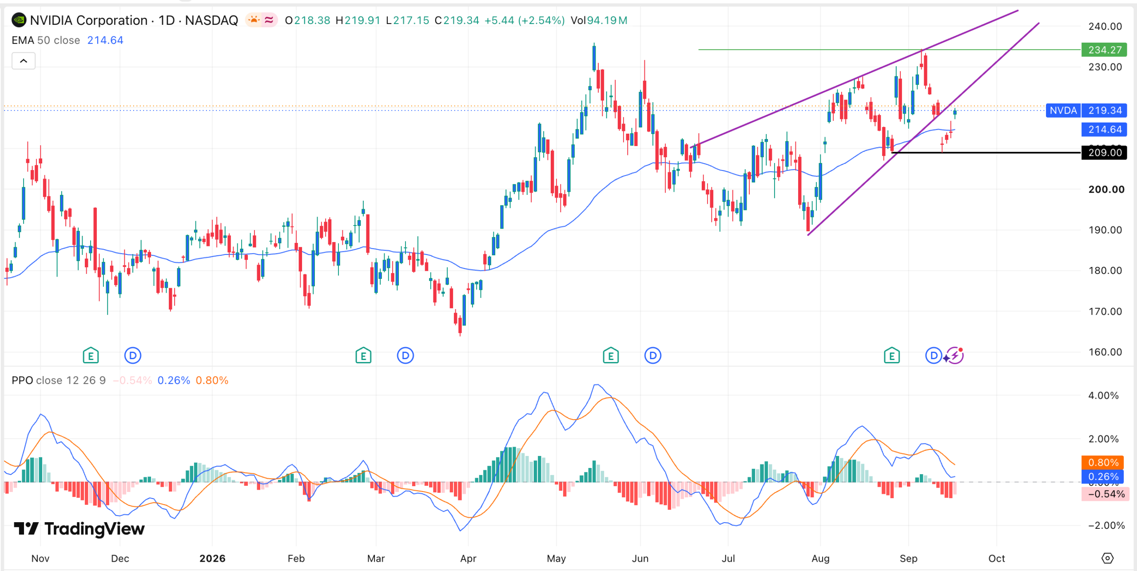Image resolution: width=1137 pixels, height=571 pixels.
Task: Click the orange pre-market sun indicator icon
Action: [x=254, y=20]
